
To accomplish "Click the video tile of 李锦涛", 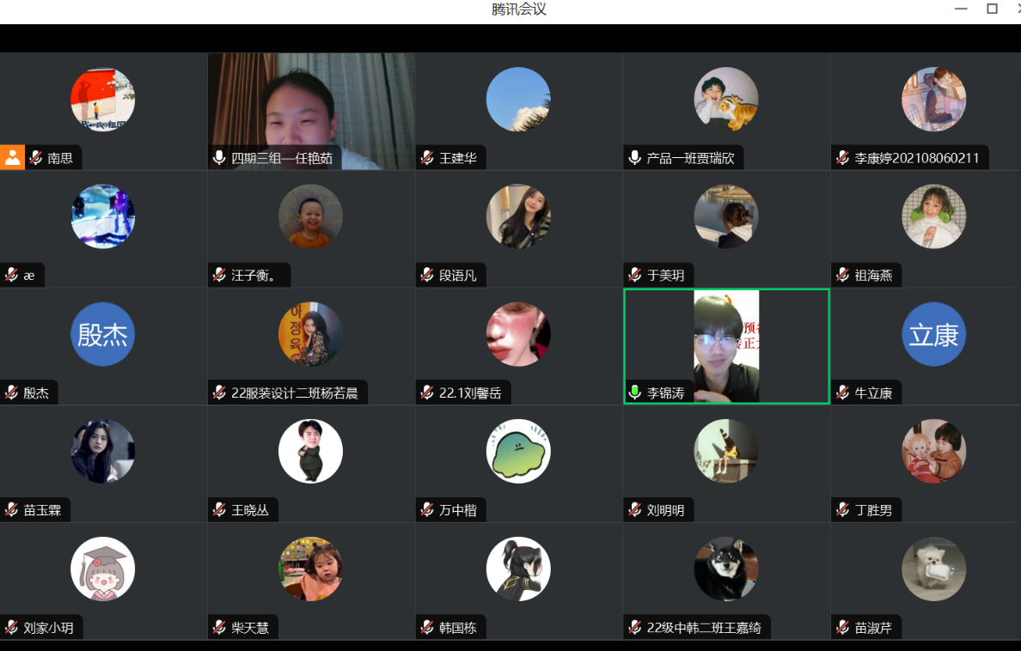I will 726,344.
